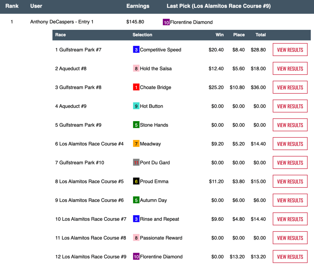Click the Passionate Reward selection name
The image size is (314, 265).
point(161,238)
